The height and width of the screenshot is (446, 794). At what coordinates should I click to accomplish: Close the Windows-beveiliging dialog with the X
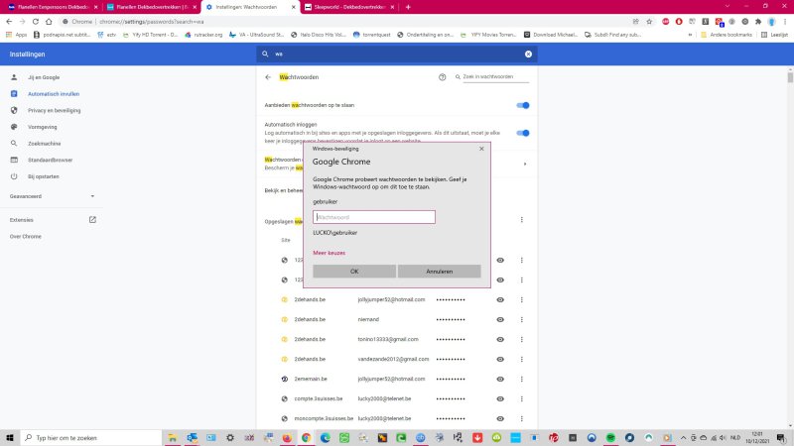click(x=482, y=148)
